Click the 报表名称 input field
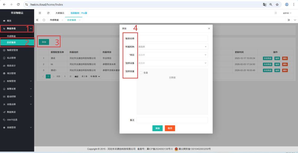 172,39
